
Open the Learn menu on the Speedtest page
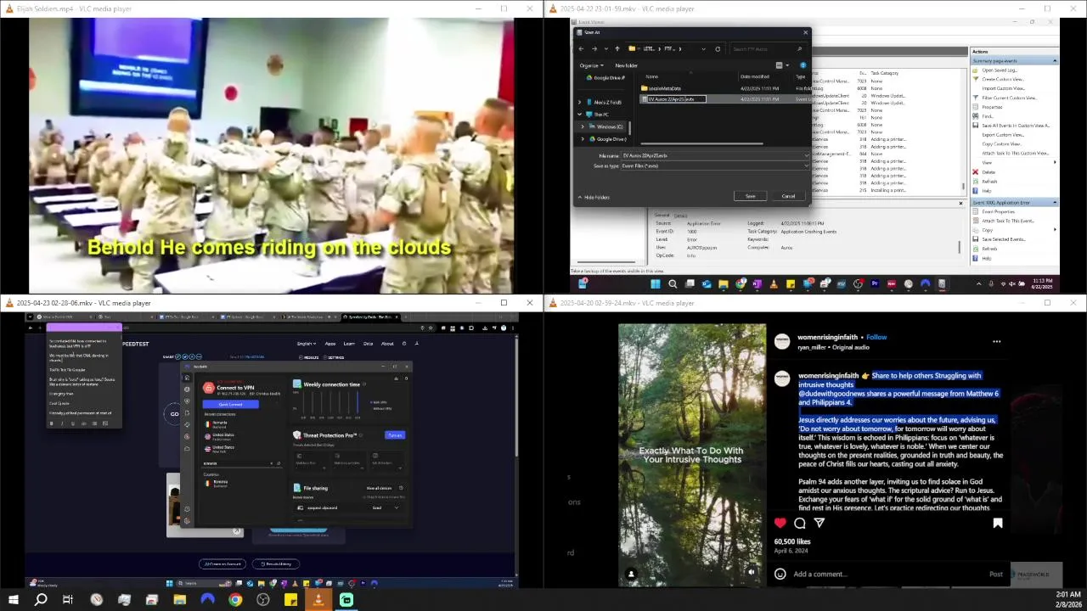pyautogui.click(x=349, y=344)
